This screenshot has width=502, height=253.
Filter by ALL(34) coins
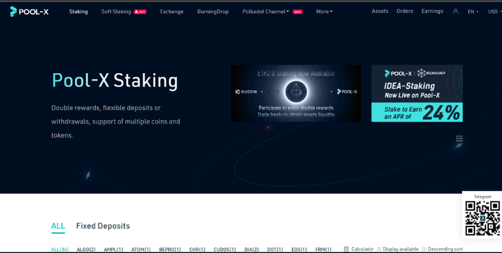pyautogui.click(x=60, y=249)
